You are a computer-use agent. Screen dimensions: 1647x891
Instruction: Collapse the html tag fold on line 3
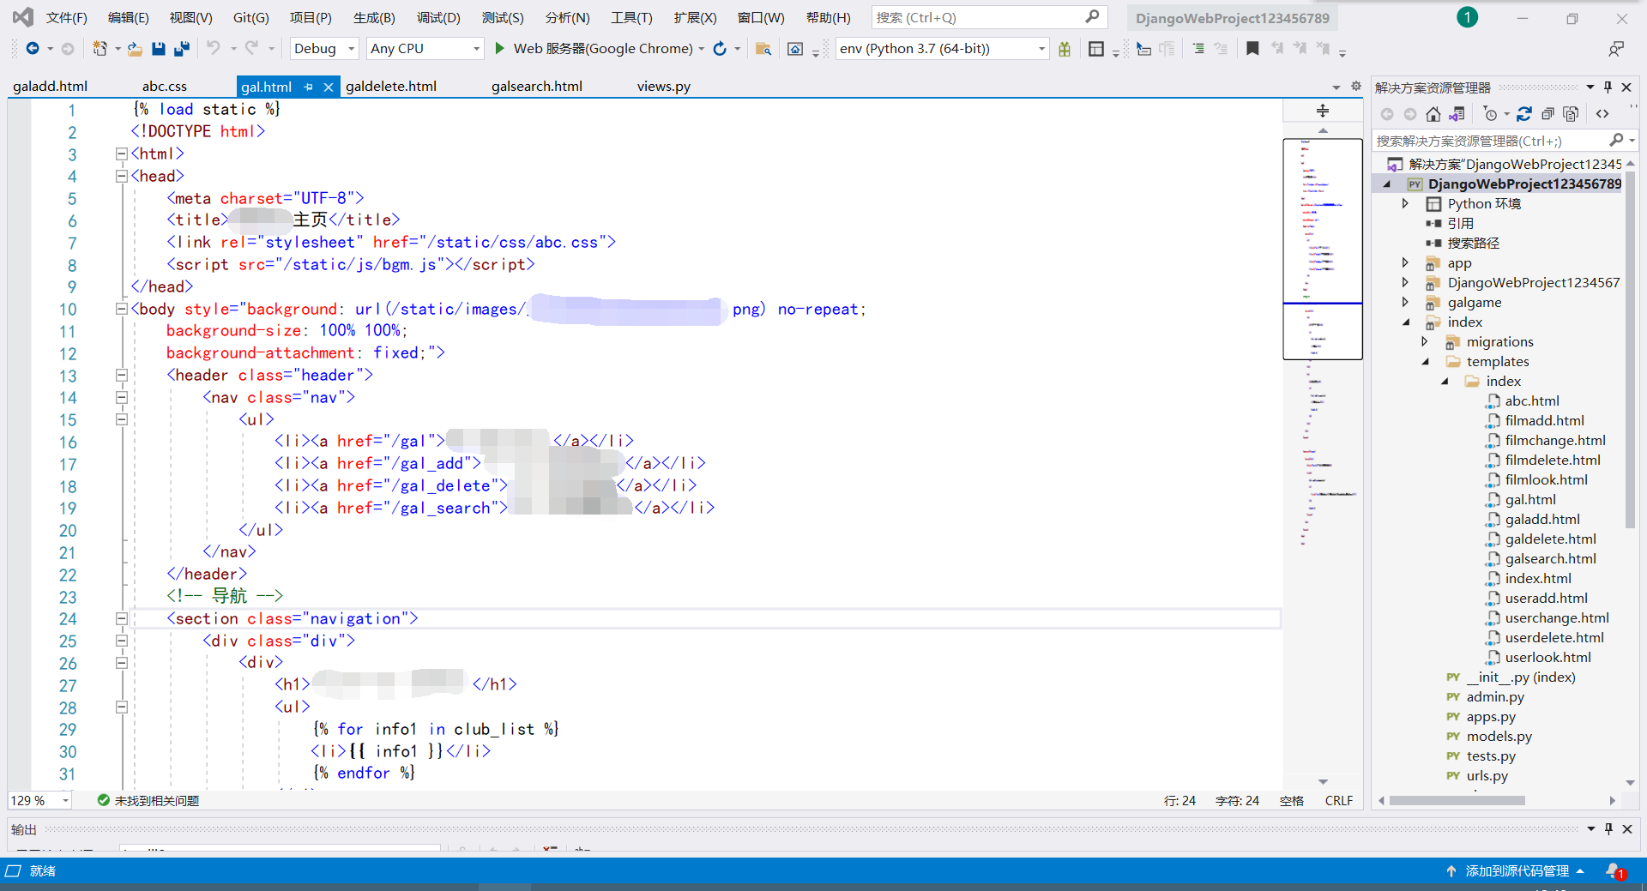pyautogui.click(x=121, y=154)
